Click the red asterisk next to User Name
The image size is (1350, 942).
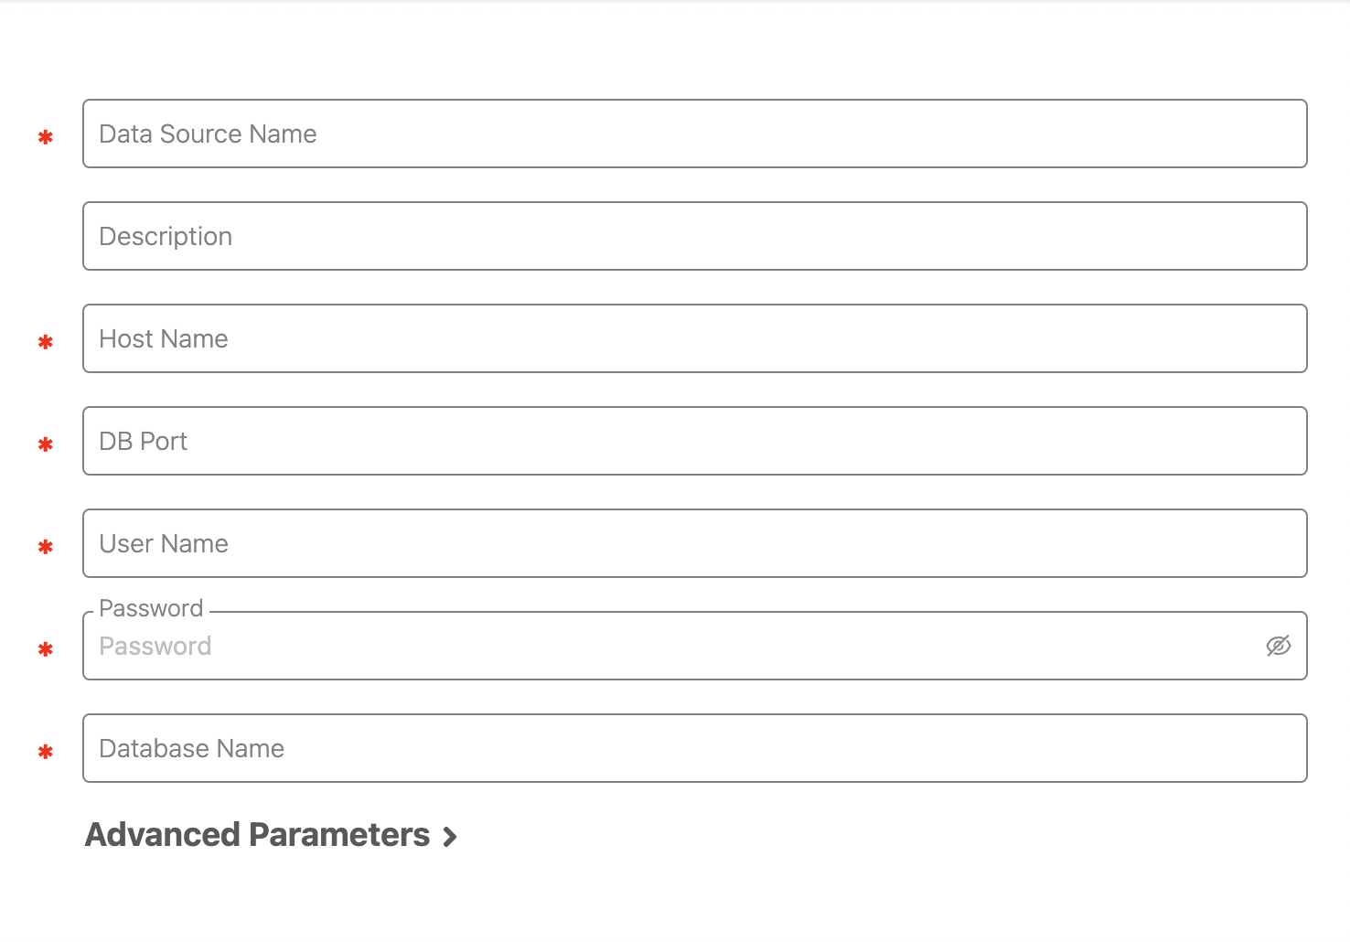(x=46, y=547)
